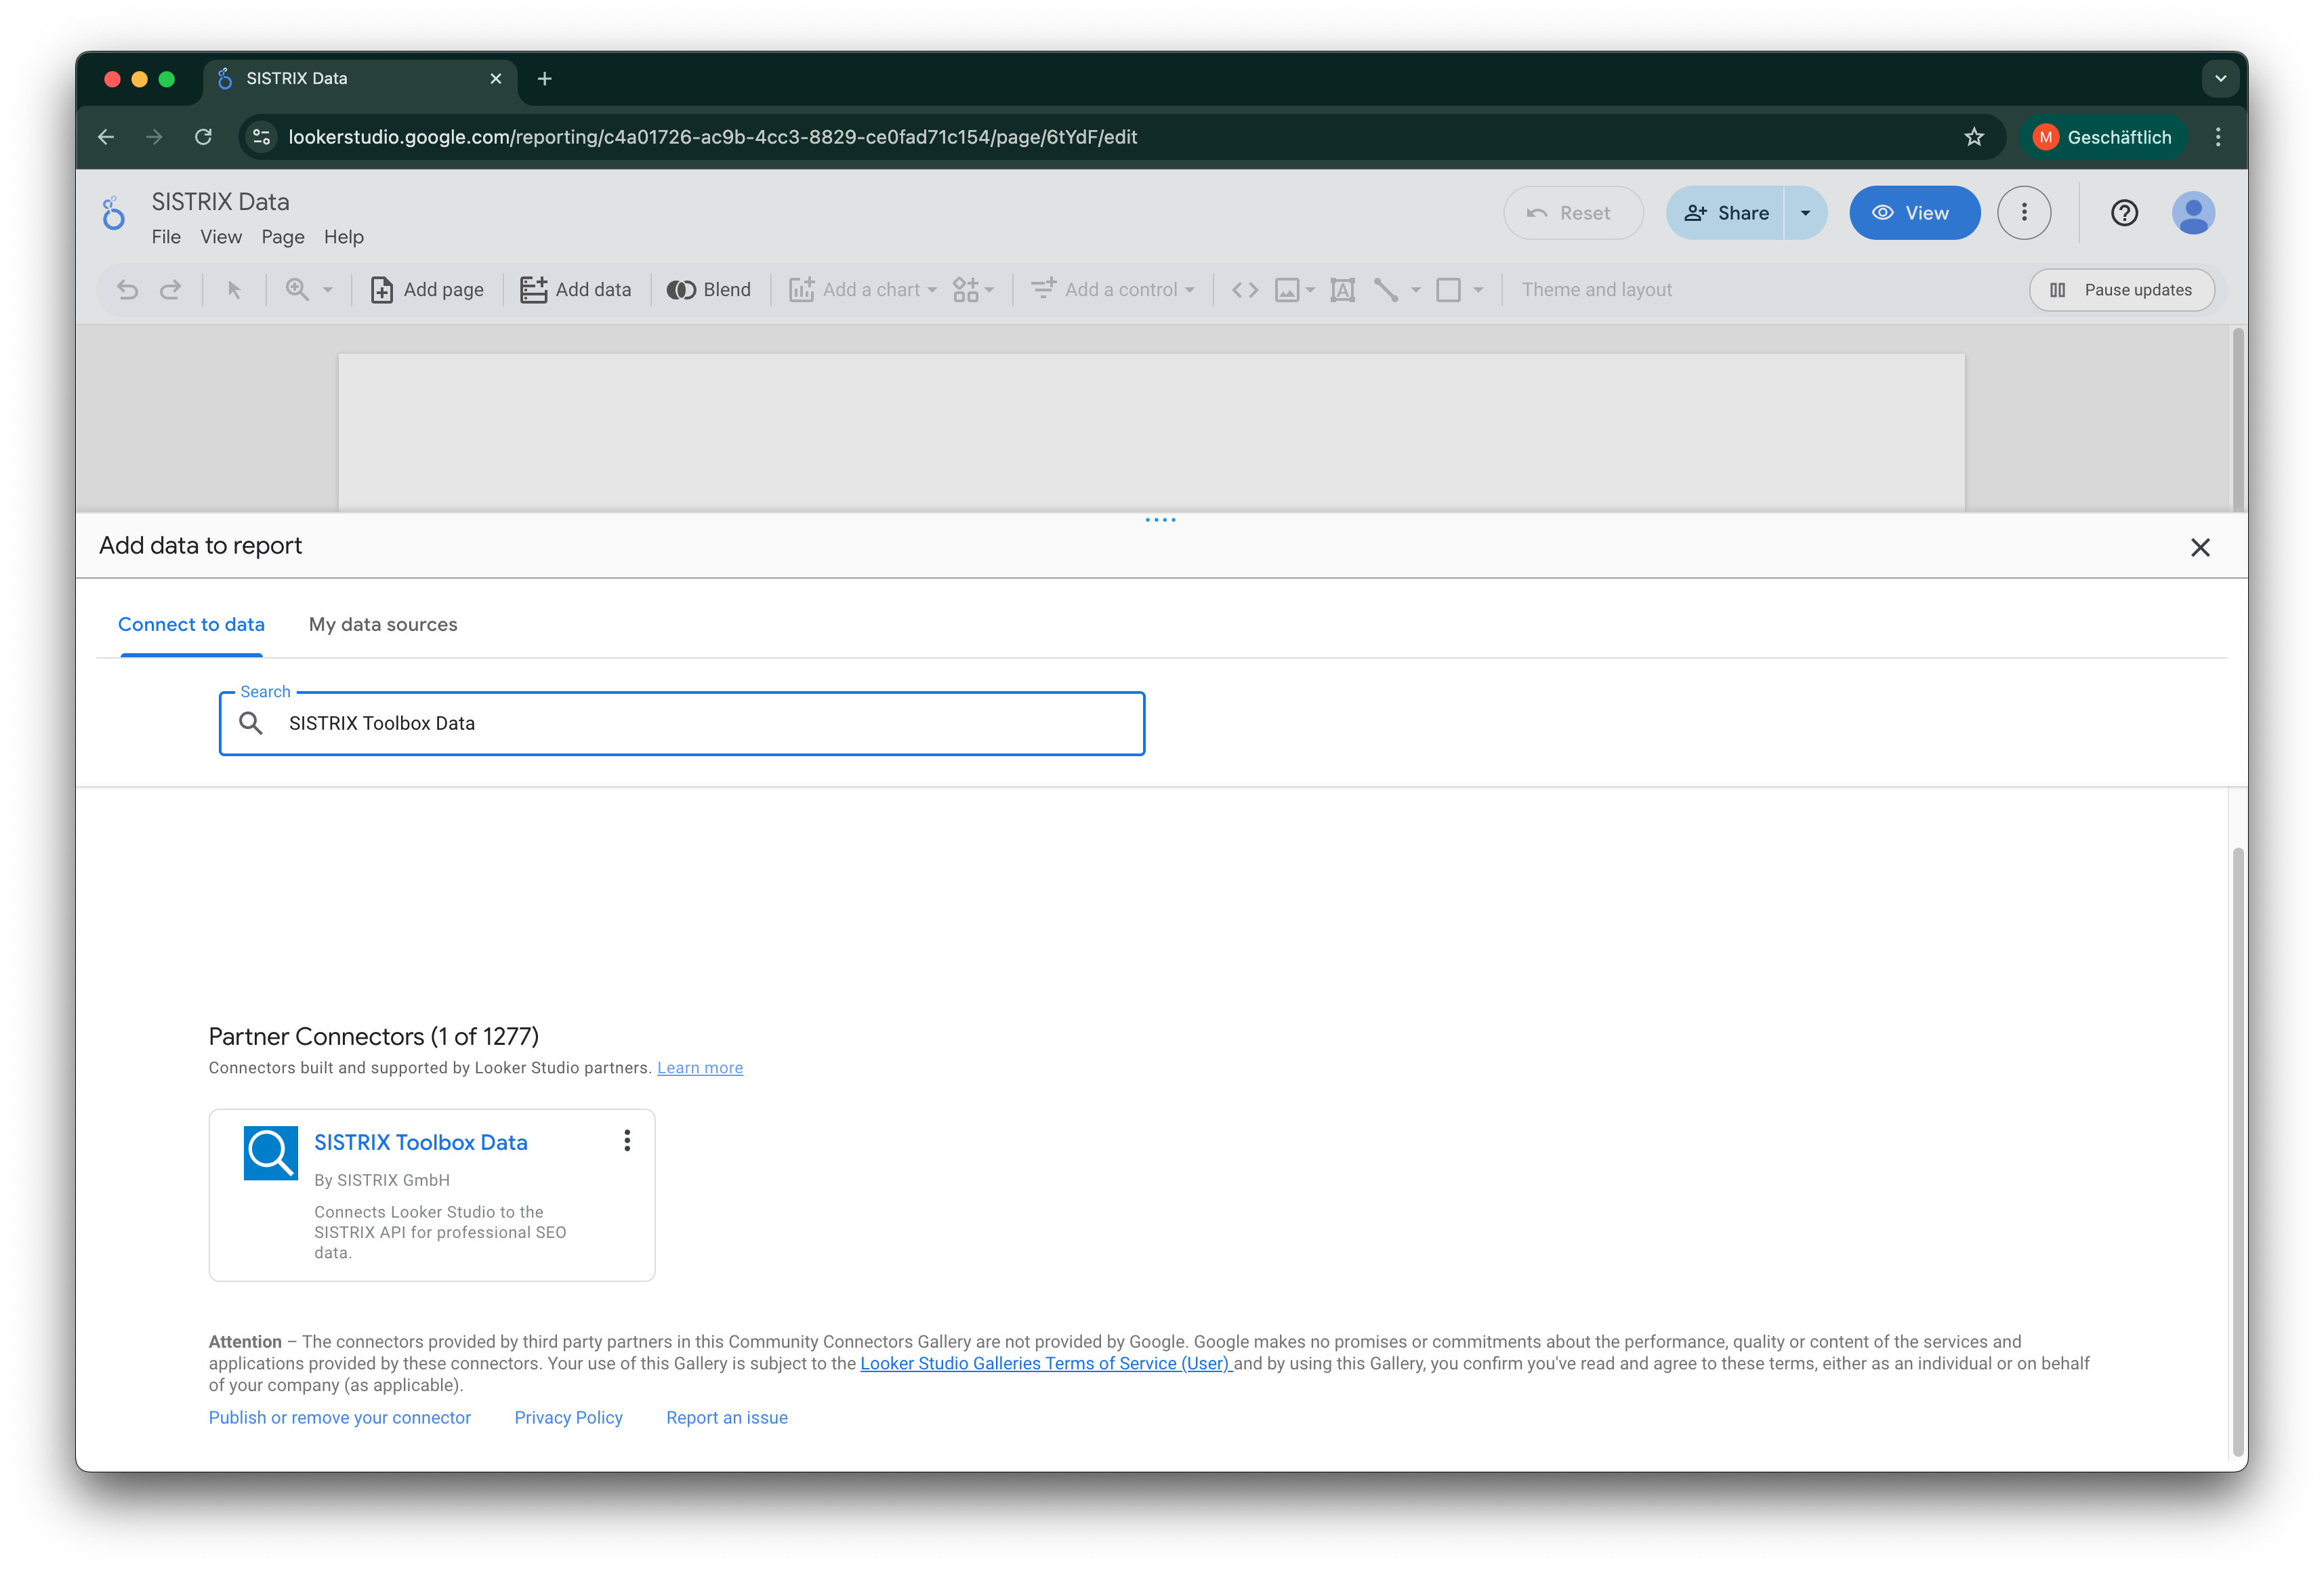Open the help question mark icon

pyautogui.click(x=2124, y=213)
